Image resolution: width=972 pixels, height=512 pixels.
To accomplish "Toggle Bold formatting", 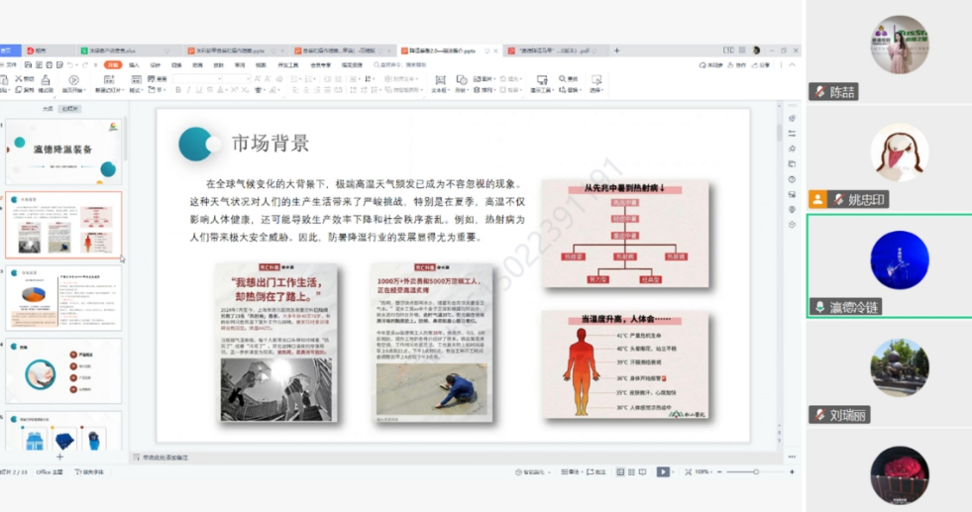I will [x=178, y=90].
